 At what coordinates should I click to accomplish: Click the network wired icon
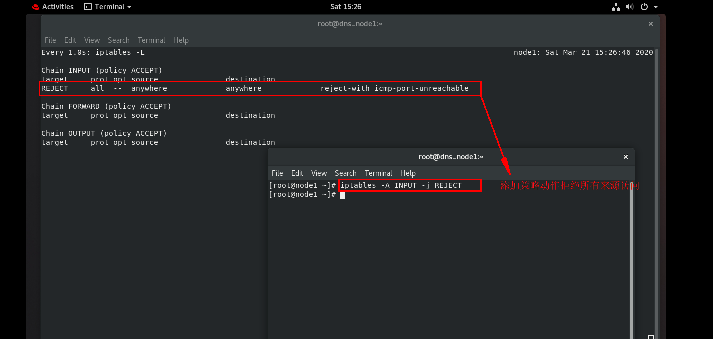[616, 7]
